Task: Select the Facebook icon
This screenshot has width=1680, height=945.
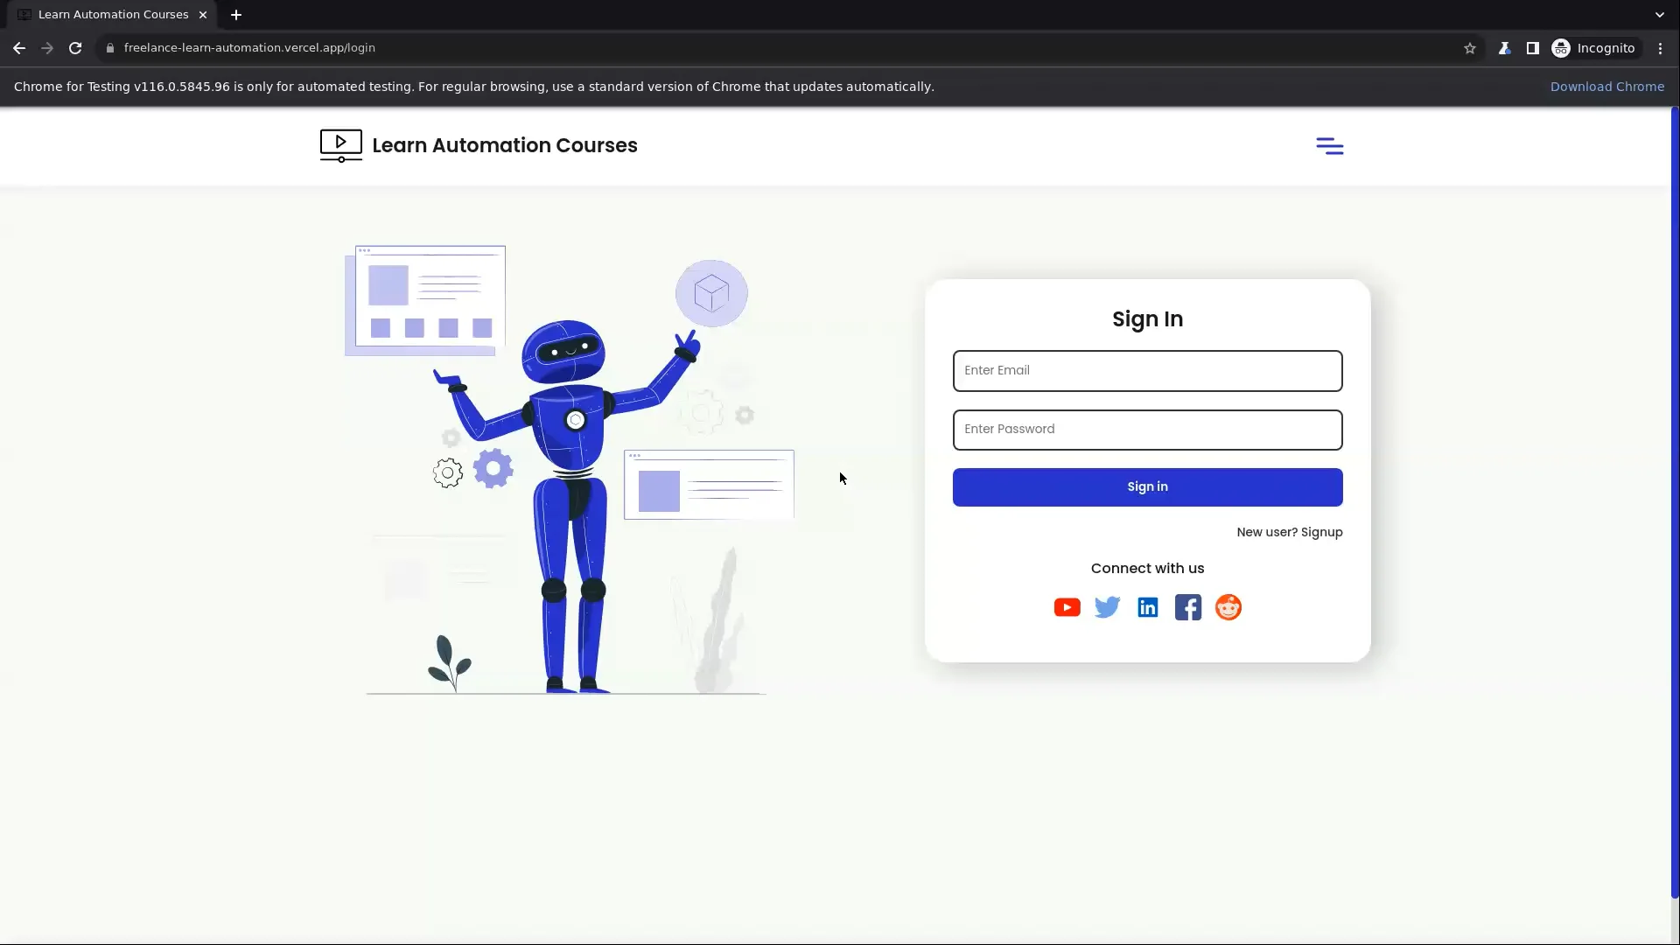Action: 1187,606
